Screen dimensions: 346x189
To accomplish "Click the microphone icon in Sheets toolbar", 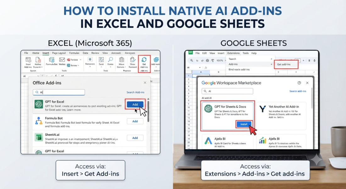I will pyautogui.click(x=315, y=60).
